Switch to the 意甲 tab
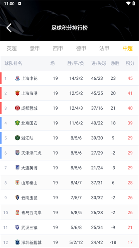 coord(35,48)
